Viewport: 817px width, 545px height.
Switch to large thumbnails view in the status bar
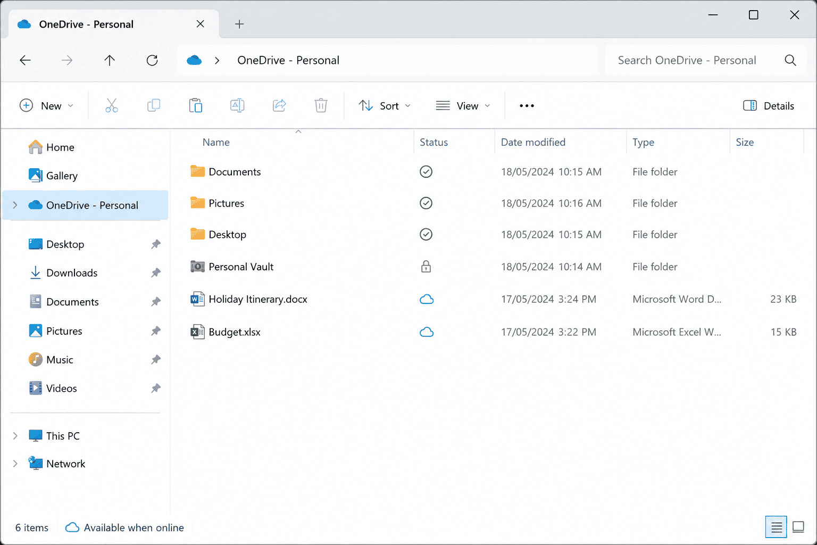[x=798, y=527]
